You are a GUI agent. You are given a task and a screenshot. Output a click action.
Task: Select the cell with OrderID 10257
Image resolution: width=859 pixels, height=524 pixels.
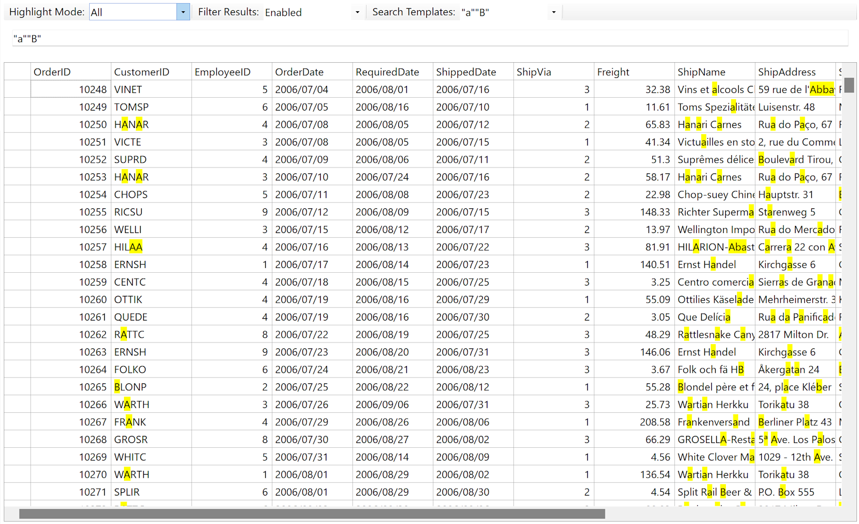tap(71, 247)
